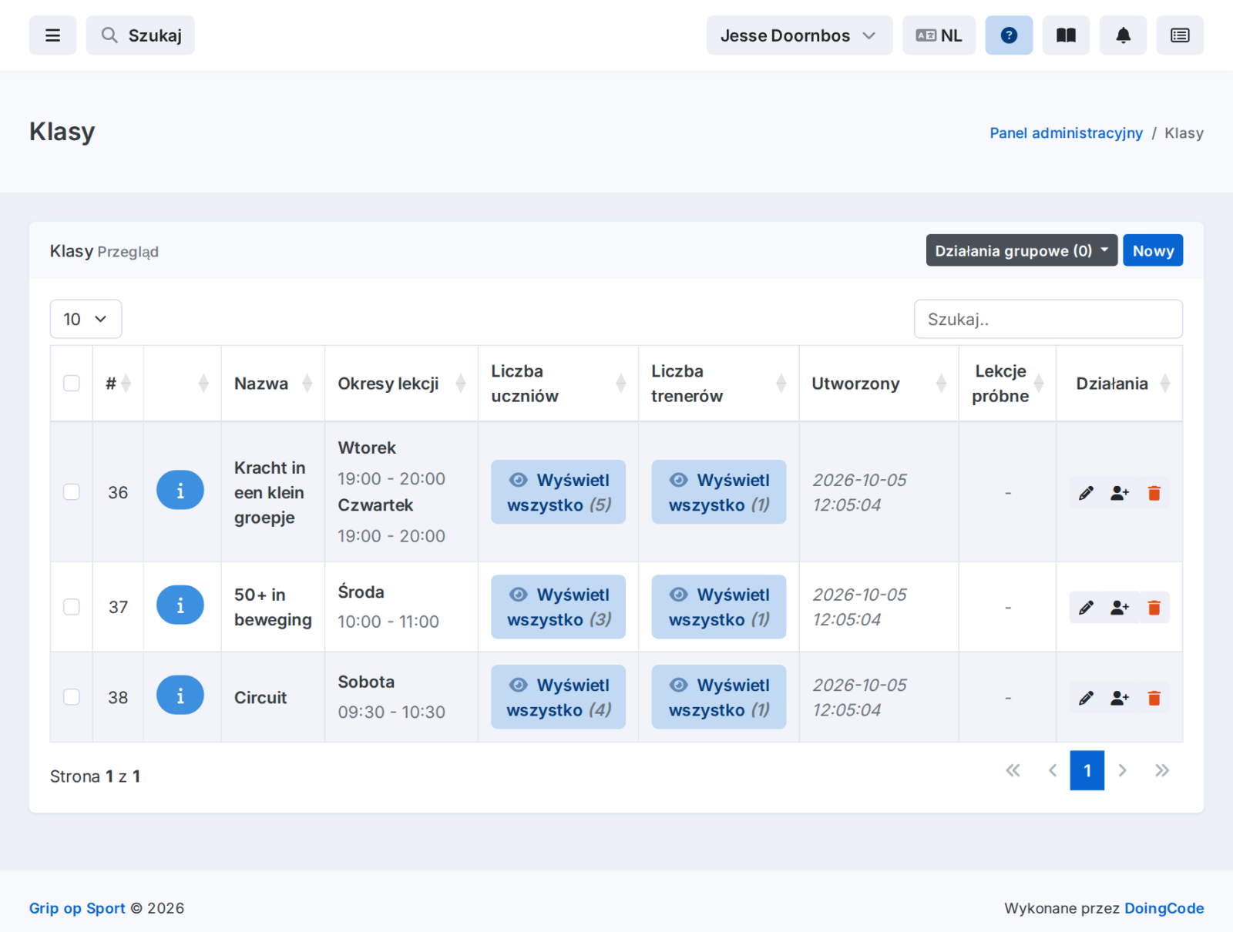
Task: Open the rows-per-page selector showing 10
Action: tap(86, 319)
